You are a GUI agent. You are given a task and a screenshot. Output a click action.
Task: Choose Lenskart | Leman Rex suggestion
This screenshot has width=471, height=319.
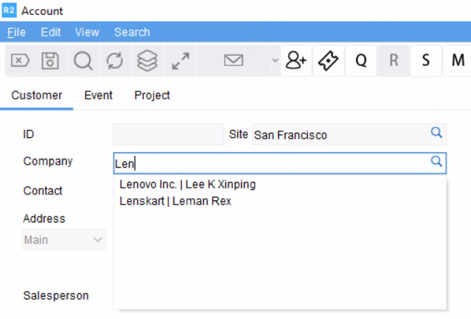(x=175, y=201)
